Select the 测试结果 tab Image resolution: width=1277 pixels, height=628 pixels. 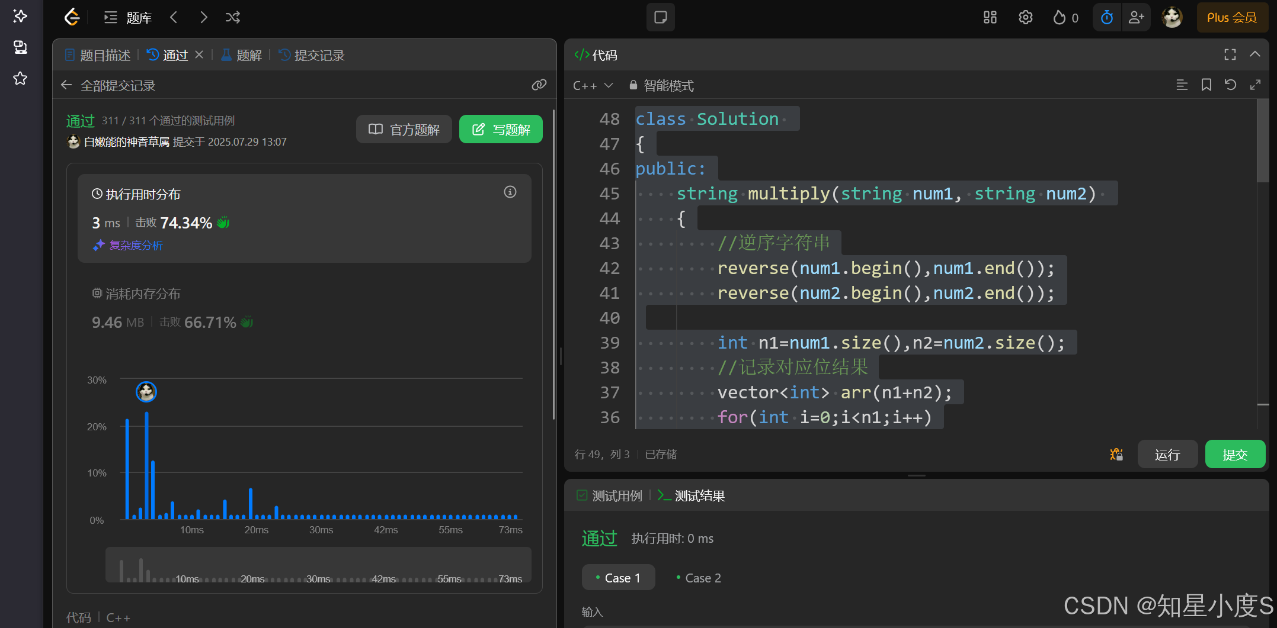[692, 496]
